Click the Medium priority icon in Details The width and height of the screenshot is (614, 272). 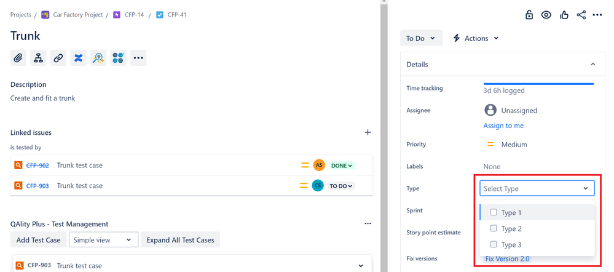point(490,144)
